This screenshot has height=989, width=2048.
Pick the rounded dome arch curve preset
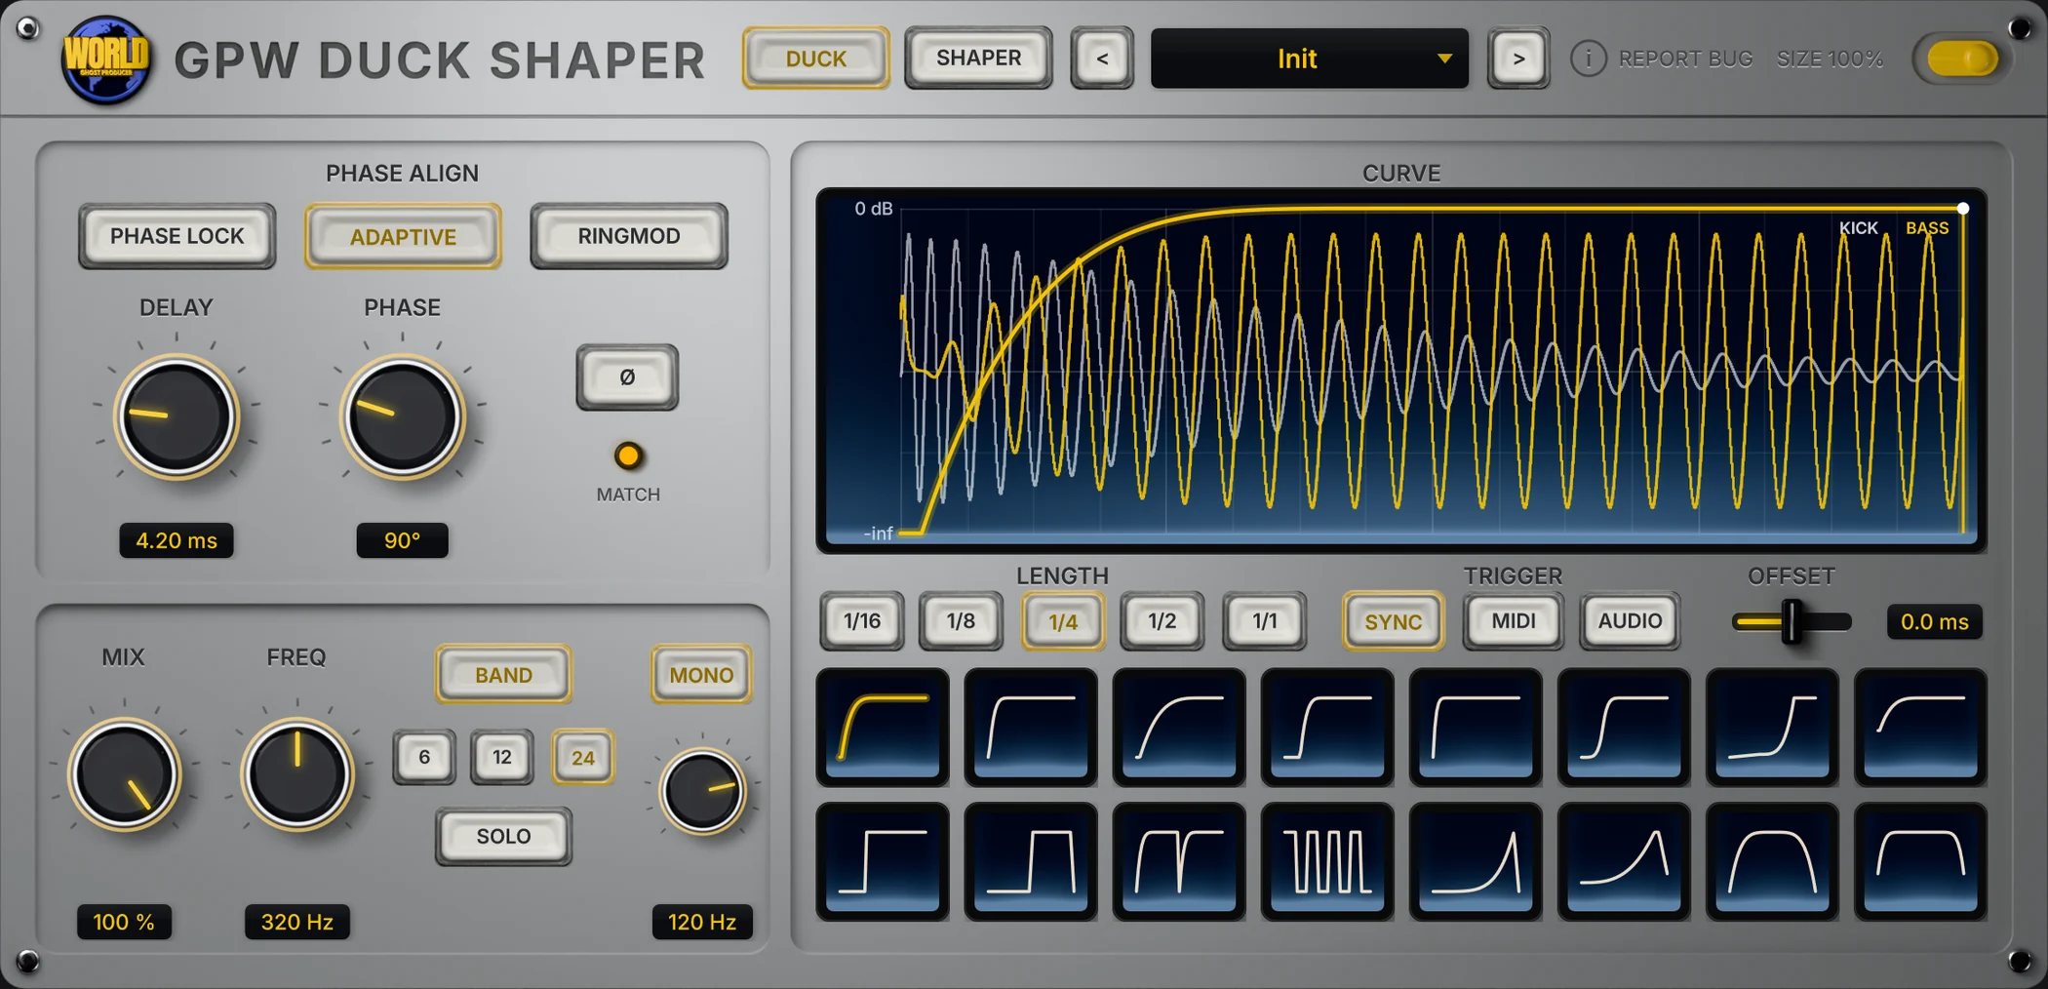click(1772, 862)
